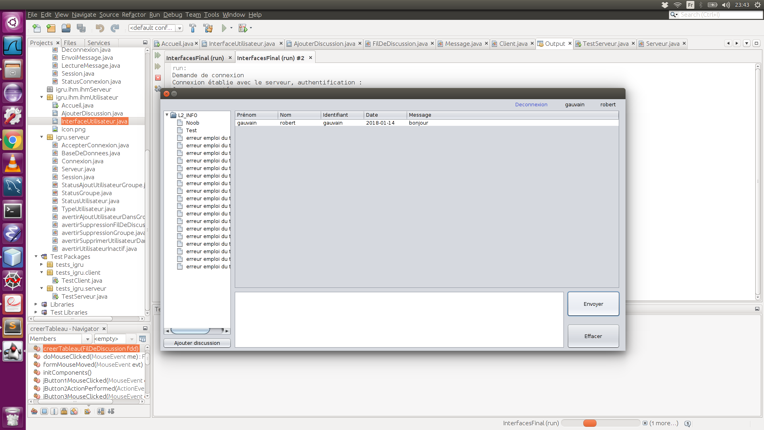Collapse the igru.ihm.ihmUtilisateur package

[x=41, y=97]
